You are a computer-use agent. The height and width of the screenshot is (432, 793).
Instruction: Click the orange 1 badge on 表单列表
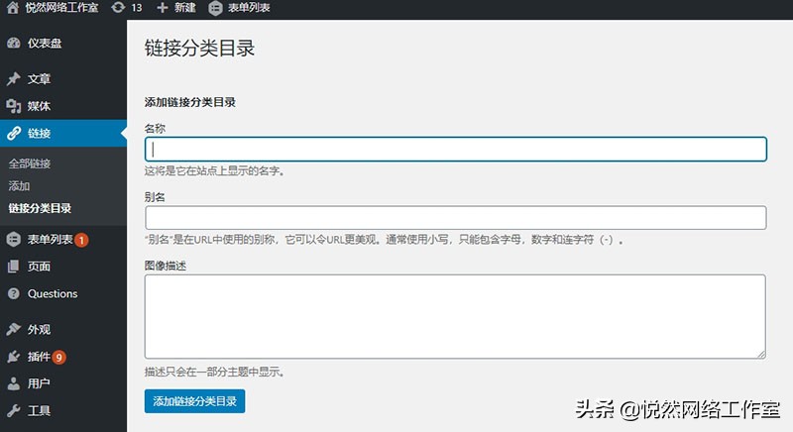[81, 240]
